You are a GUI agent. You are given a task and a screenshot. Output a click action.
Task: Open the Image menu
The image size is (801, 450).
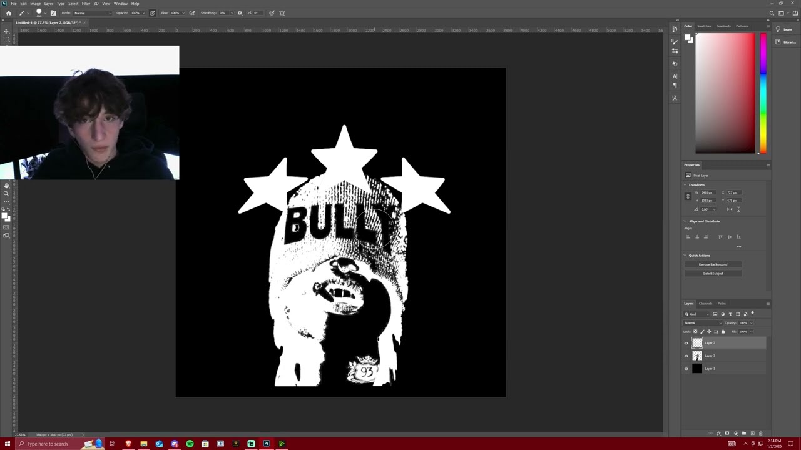[35, 4]
